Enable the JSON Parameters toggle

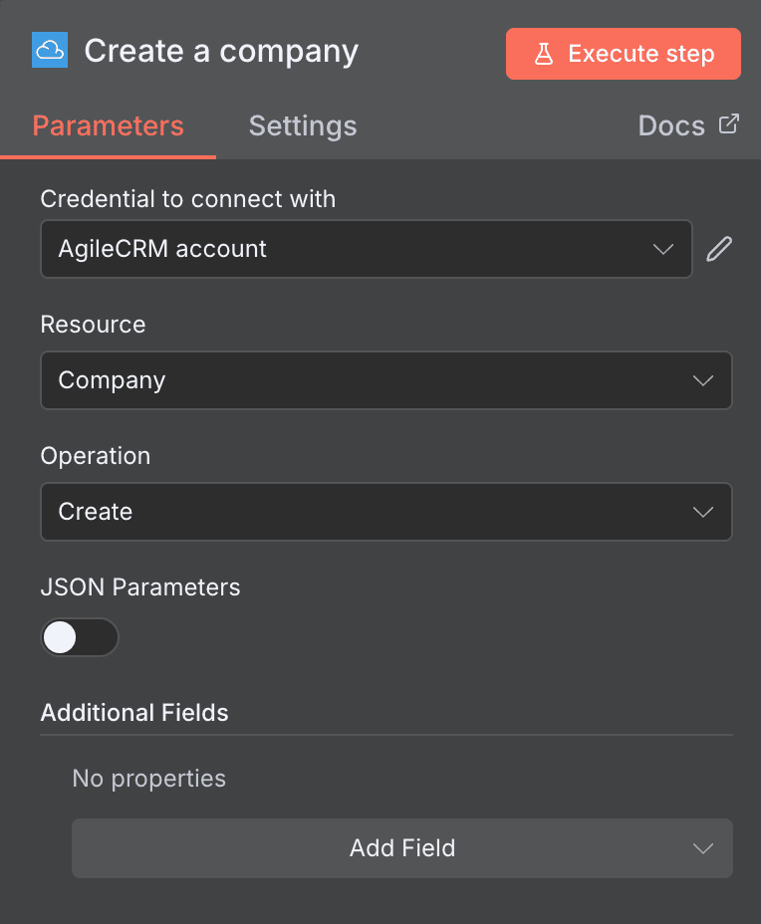click(x=80, y=637)
